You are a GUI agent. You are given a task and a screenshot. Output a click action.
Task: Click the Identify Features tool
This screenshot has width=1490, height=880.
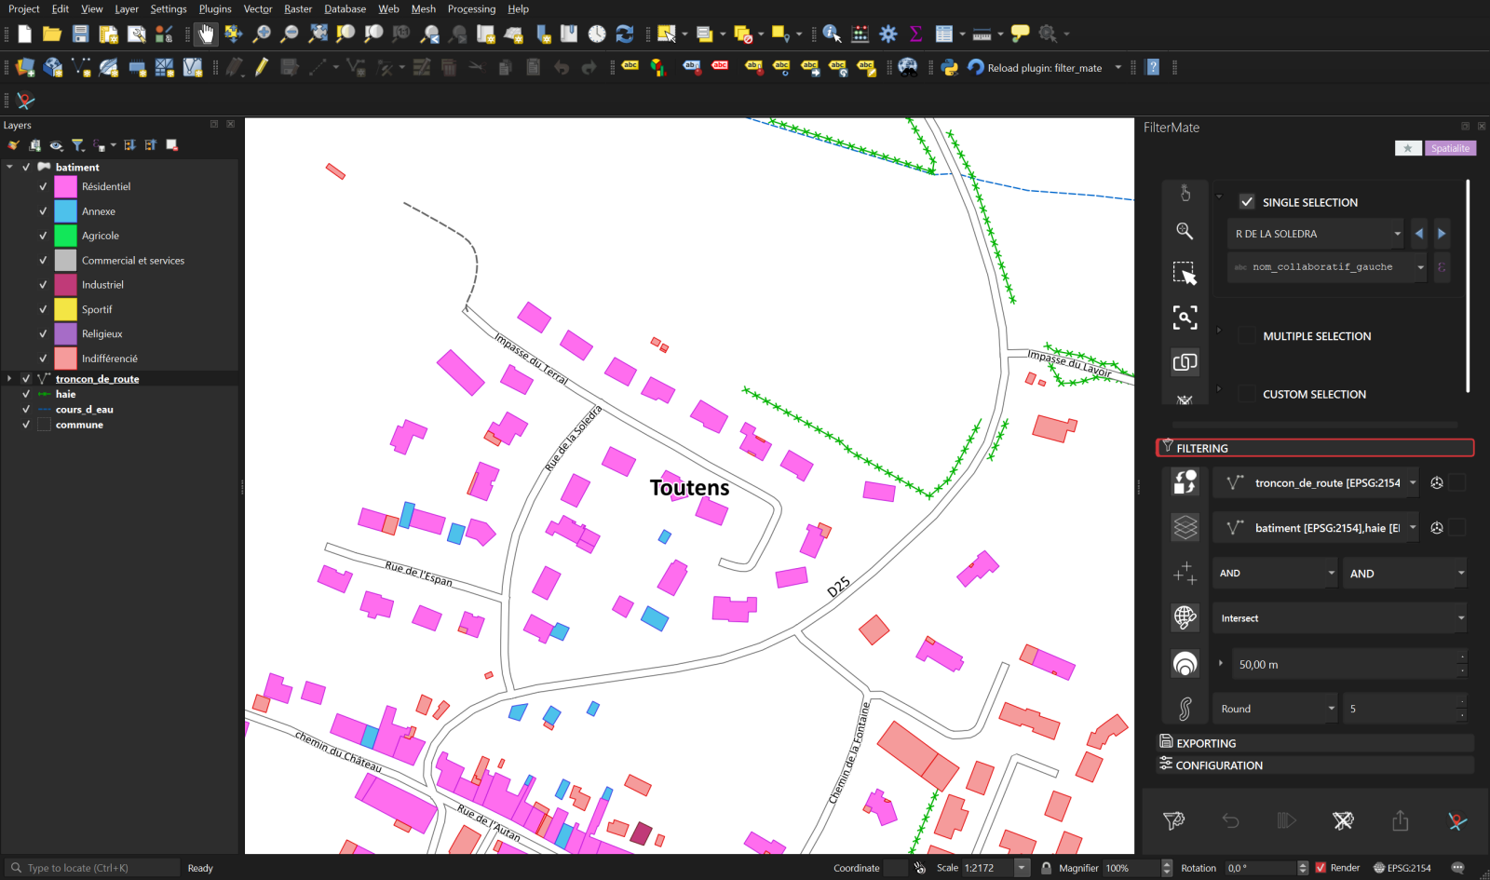pos(833,34)
